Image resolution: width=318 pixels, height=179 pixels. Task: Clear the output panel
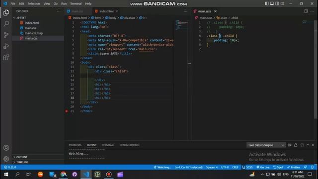coord(290,145)
